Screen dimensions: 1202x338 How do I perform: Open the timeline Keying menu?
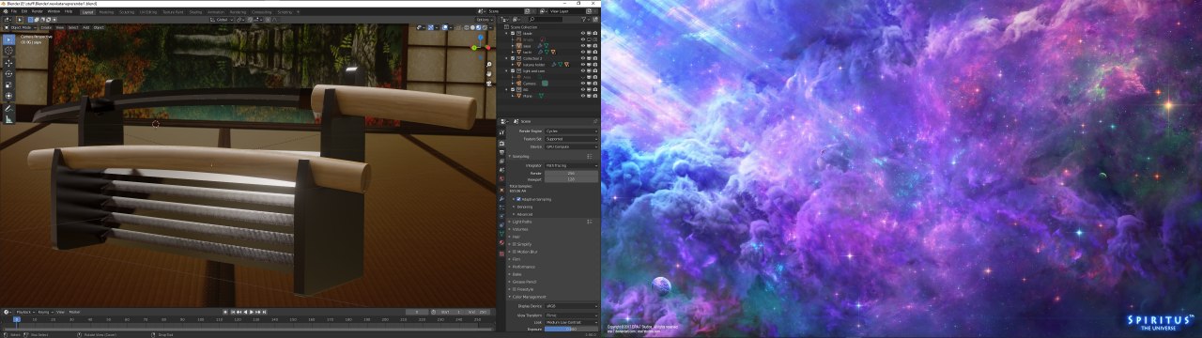pos(45,312)
